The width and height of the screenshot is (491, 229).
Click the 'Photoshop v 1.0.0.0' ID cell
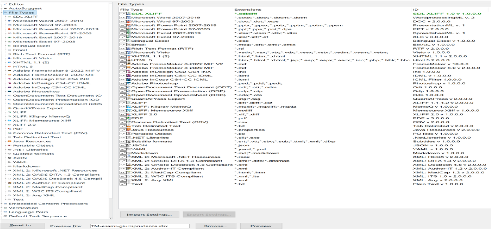[x=439, y=83]
